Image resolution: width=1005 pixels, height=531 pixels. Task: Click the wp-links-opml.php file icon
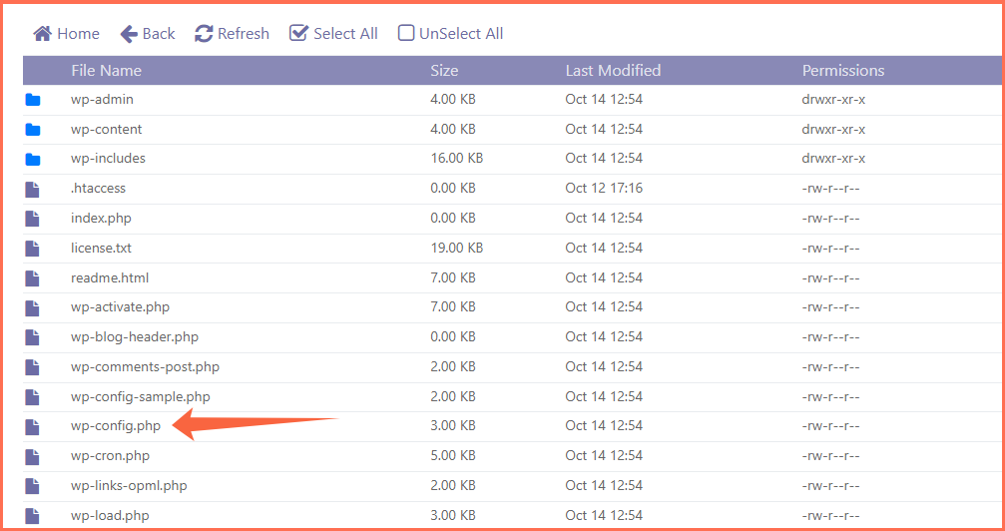[32, 485]
